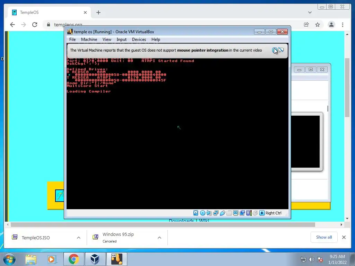Show all downloads

[x=324, y=237]
